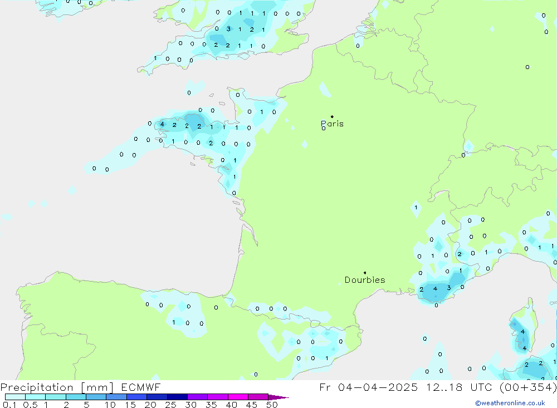Click the 2–5 mm legend color swatch
This screenshot has height=408, width=557.
pos(76,397)
